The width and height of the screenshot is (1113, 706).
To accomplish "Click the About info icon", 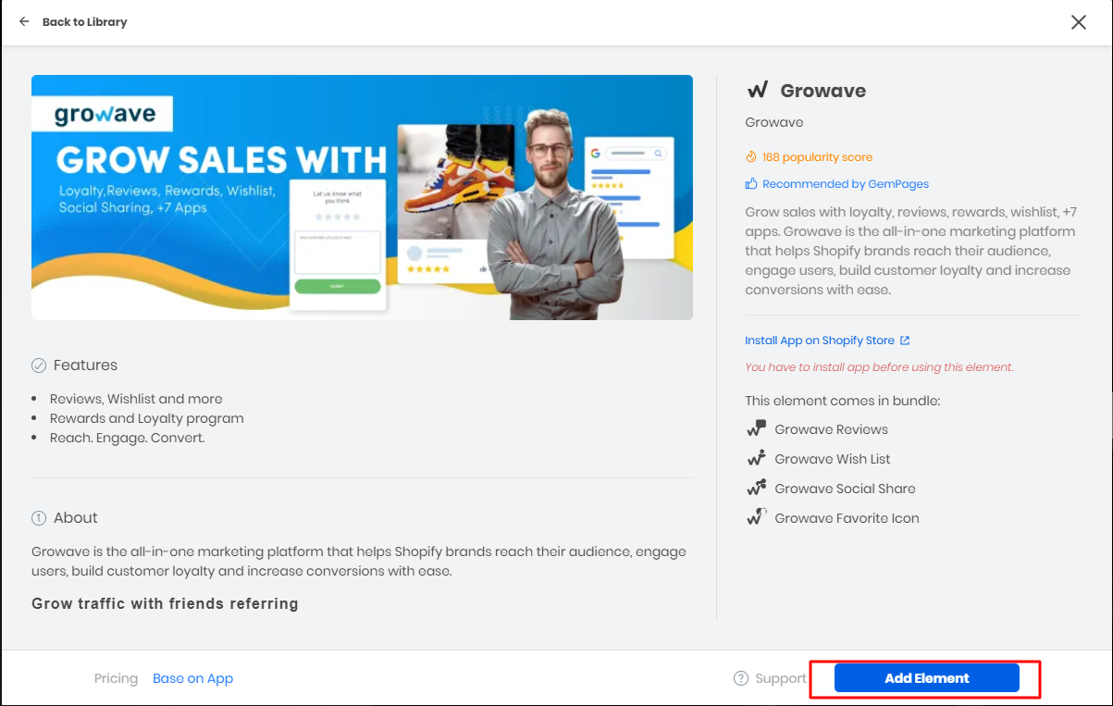I will 39,518.
